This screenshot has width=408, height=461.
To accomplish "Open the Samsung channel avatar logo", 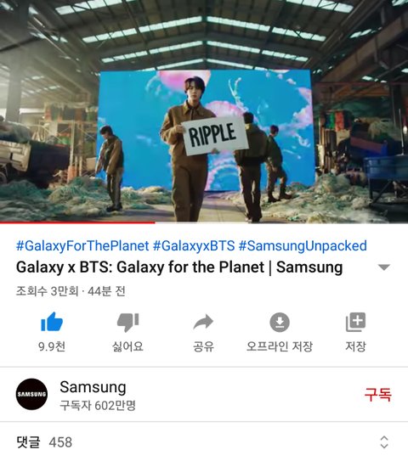I will [x=31, y=394].
